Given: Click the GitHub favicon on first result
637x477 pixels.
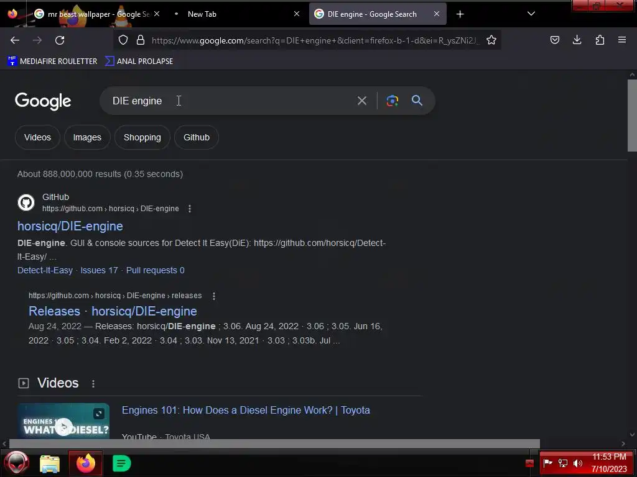Looking at the screenshot, I should [26, 202].
